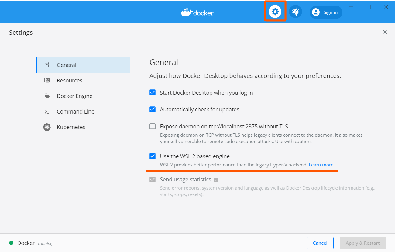
Task: Click the Kubernetes wheel icon
Action: tap(47, 127)
